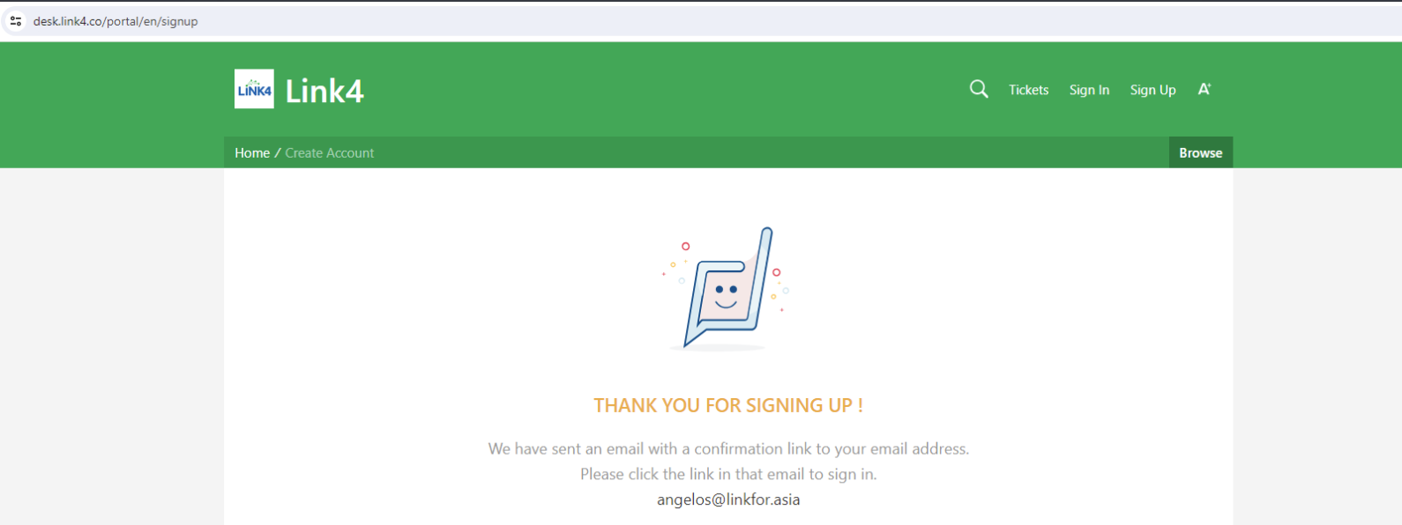Click the Link4 logo image
1402x525 pixels.
click(254, 89)
